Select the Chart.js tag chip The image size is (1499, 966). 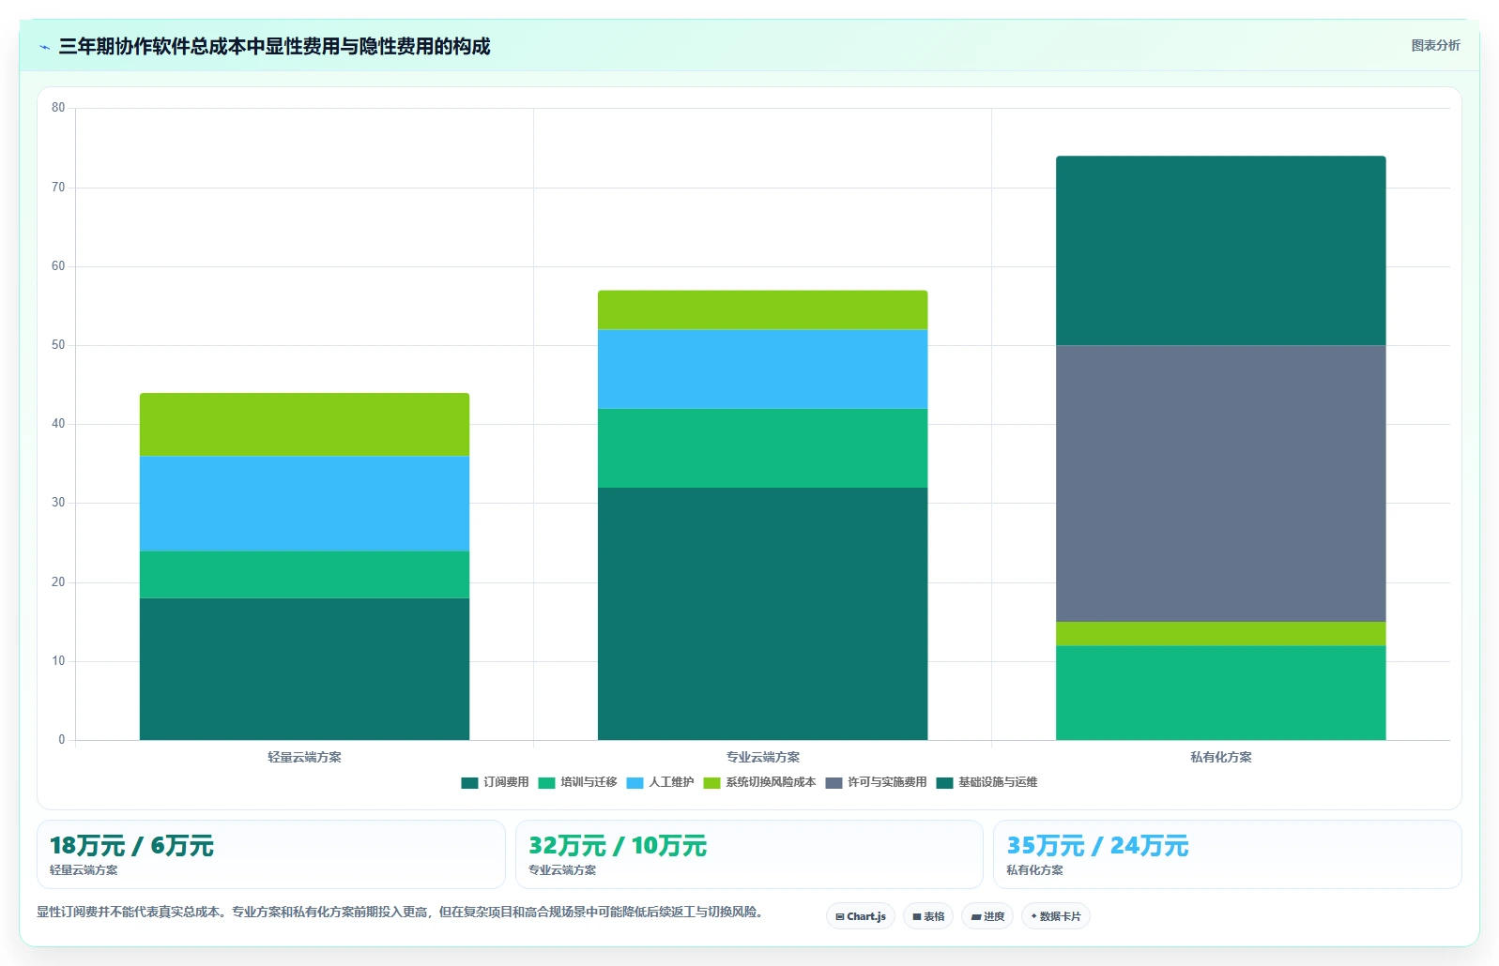point(861,916)
